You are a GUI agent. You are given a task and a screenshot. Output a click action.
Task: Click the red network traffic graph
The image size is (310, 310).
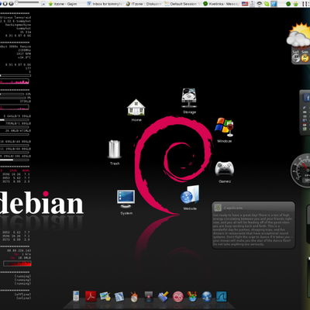click(17, 263)
